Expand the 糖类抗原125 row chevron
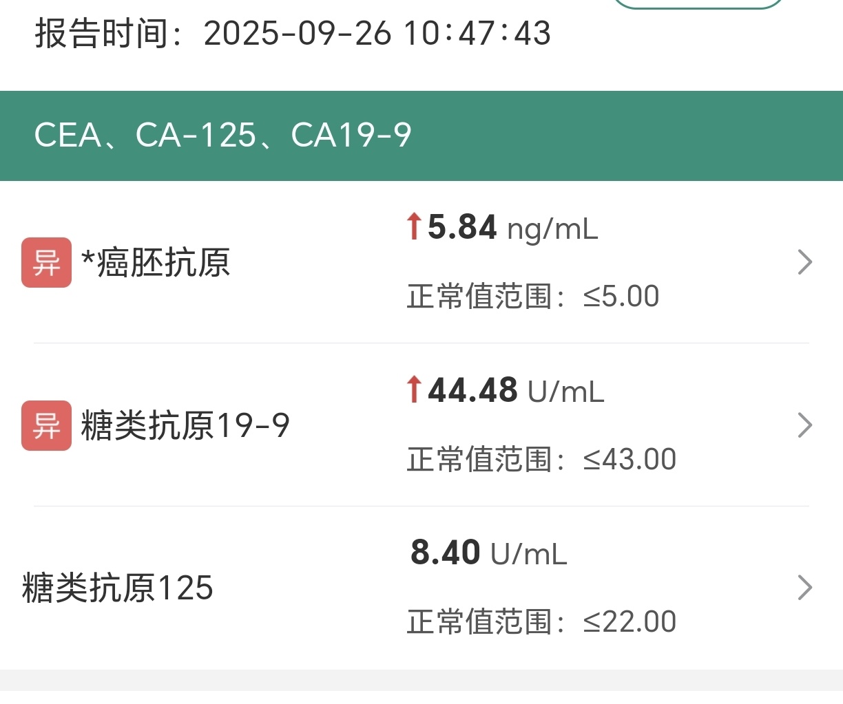Screen dimensions: 843x704 pos(804,588)
